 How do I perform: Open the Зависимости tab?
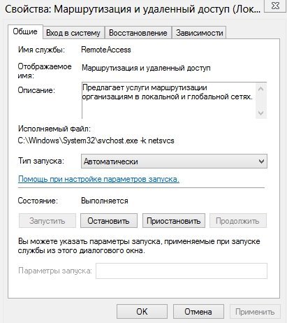pyautogui.click(x=199, y=33)
